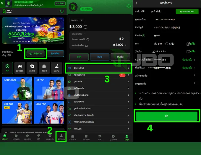The width and height of the screenshot is (201, 155).
Task: Select the ชาย male radio button
Action: (x=155, y=44)
